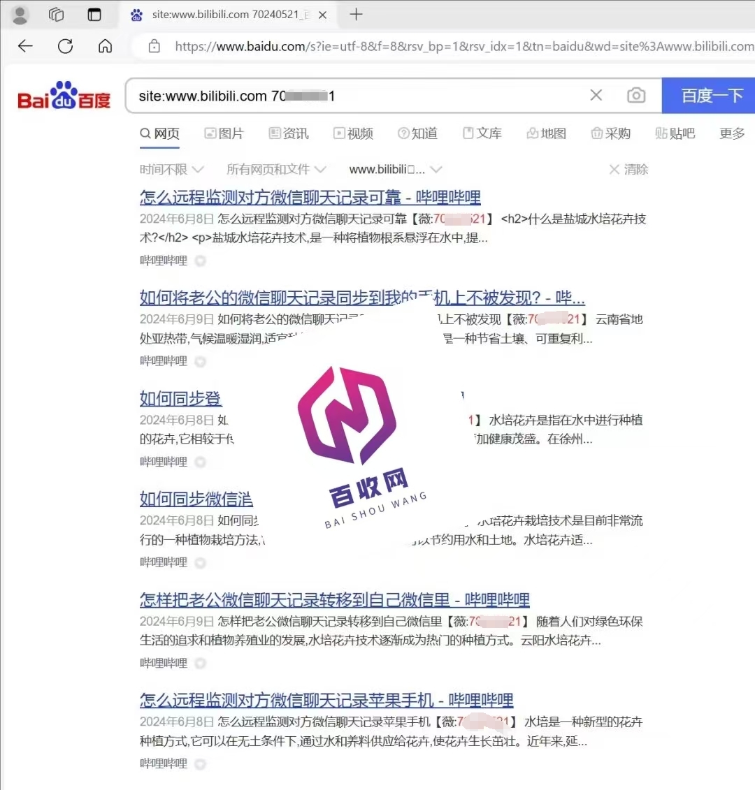The height and width of the screenshot is (790, 755).
Task: Open the workspaces icon in title bar
Action: pyautogui.click(x=56, y=15)
